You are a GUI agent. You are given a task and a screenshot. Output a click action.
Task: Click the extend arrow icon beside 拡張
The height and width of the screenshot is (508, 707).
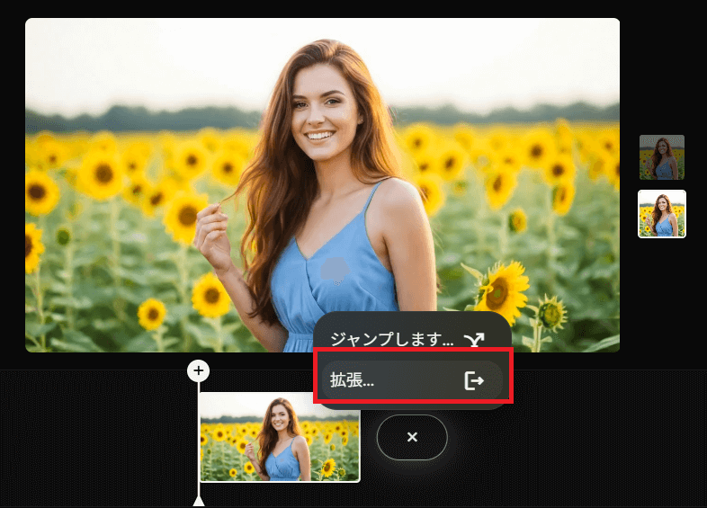click(474, 381)
